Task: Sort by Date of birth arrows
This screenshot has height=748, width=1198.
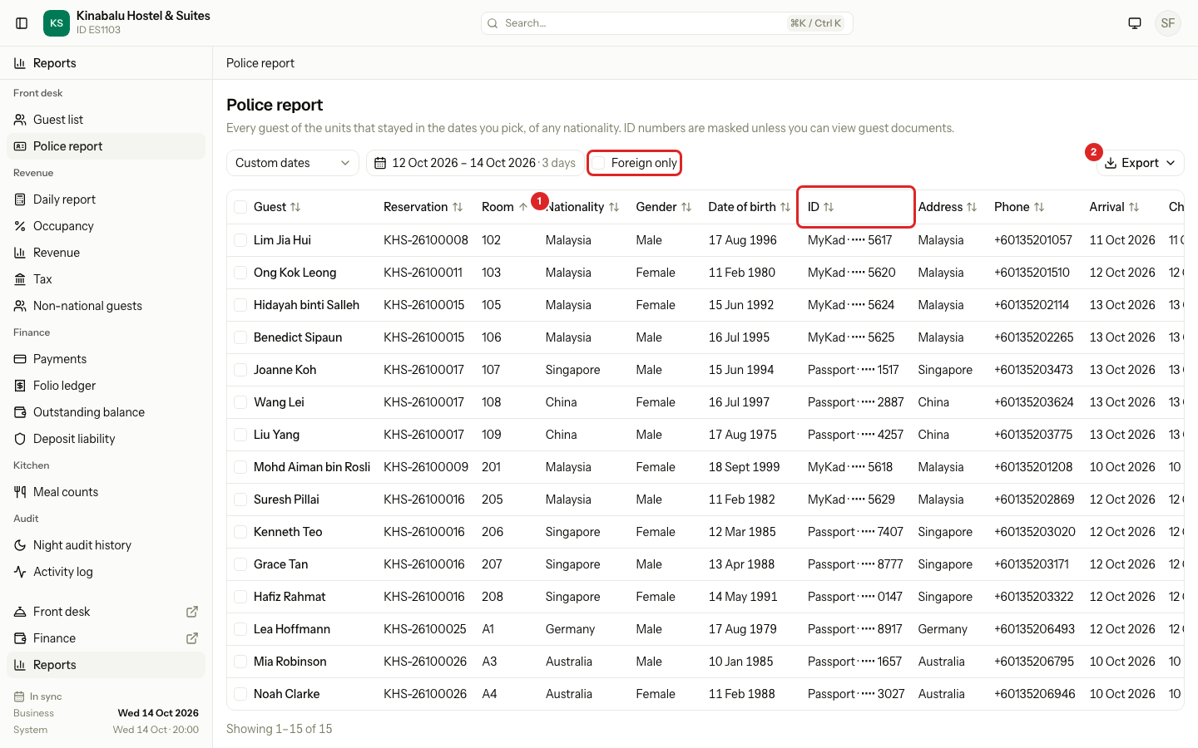Action: [785, 207]
